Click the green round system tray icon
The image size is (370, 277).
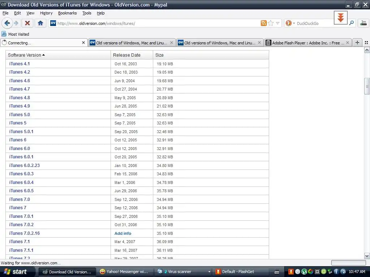tap(323, 272)
